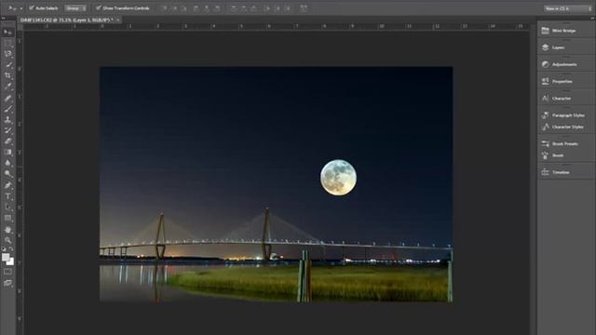The height and width of the screenshot is (335, 596).
Task: Expand the collapsed right panel dock
Action: point(592,18)
